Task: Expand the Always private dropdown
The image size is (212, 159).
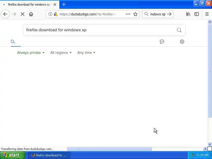Action: [x=31, y=52]
